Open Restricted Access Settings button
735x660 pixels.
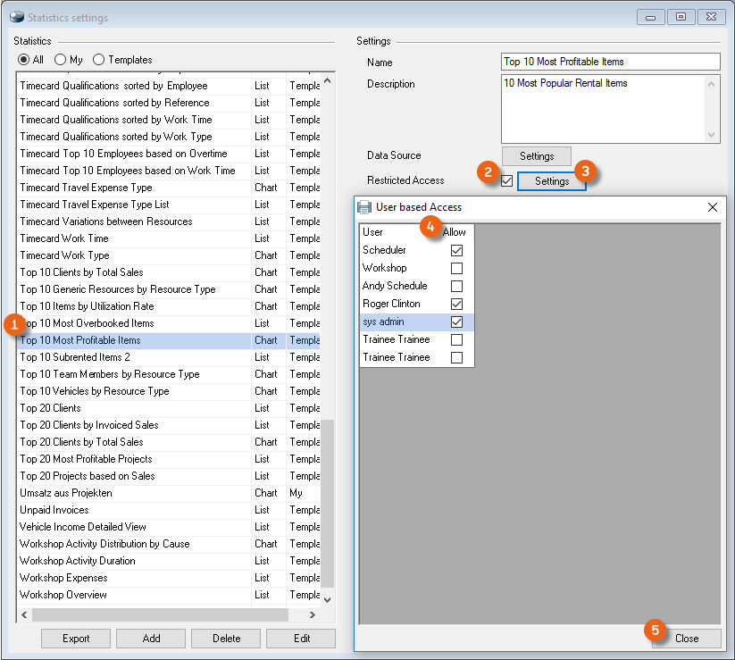551,181
